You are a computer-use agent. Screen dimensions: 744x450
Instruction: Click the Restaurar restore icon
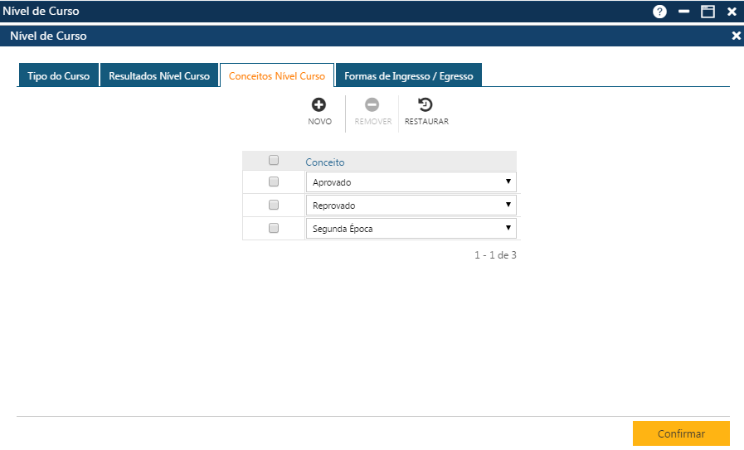click(425, 105)
